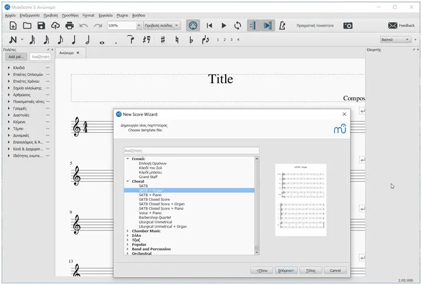Viewport: 422px width, 285px height.
Task: Rewind playback to start
Action: (209, 25)
